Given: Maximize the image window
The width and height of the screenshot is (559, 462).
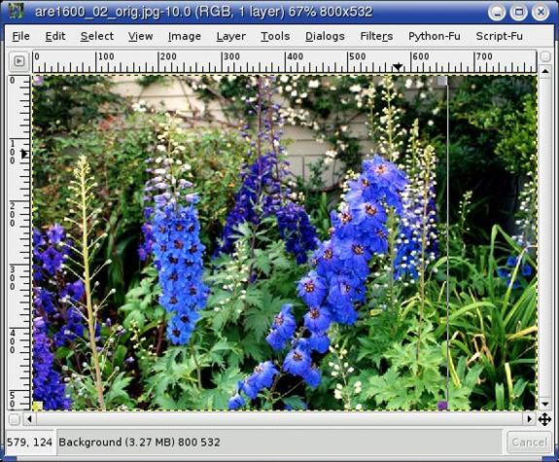Looking at the screenshot, I should pos(519,13).
